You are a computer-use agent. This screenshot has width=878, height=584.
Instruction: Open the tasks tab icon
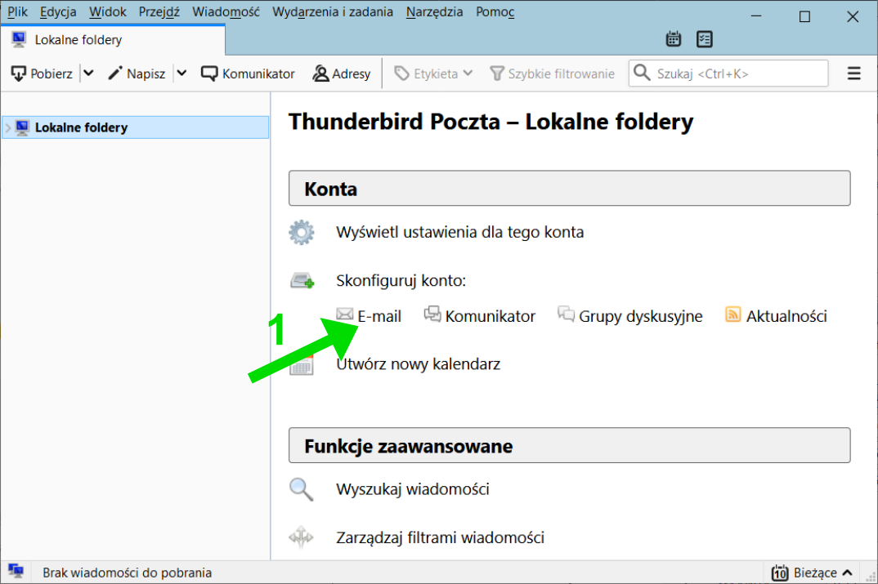tap(704, 39)
